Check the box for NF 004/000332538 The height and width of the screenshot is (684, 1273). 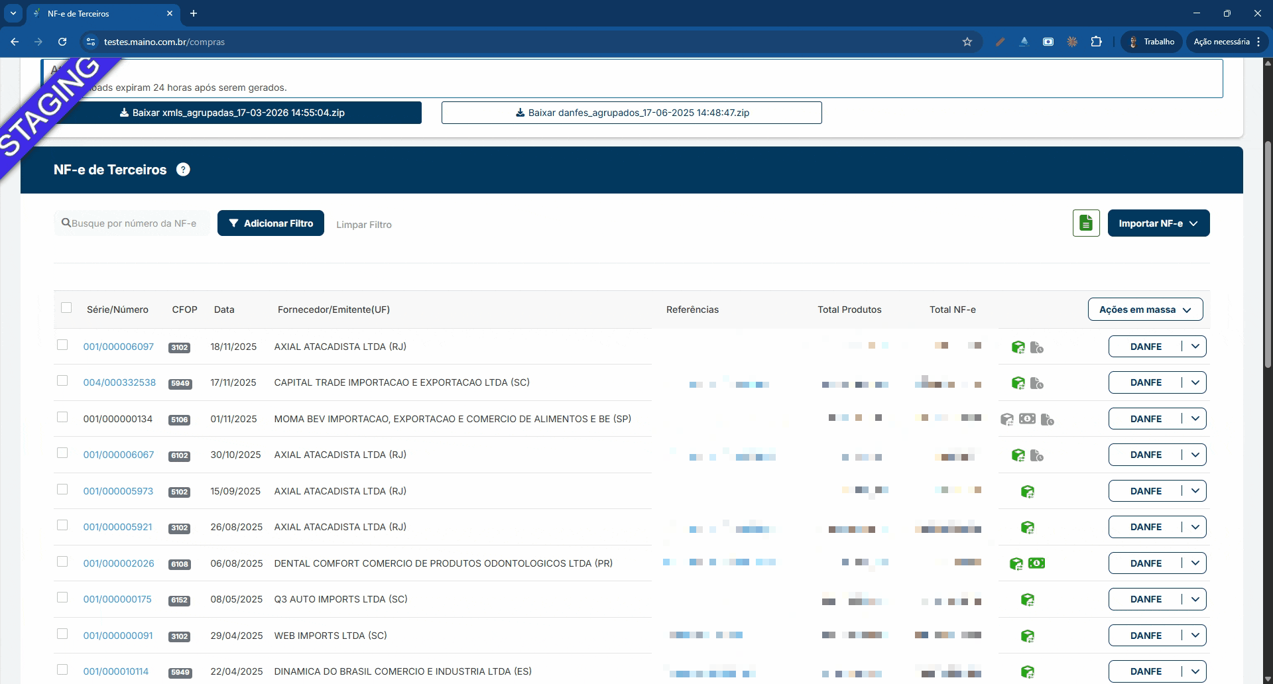pos(62,381)
